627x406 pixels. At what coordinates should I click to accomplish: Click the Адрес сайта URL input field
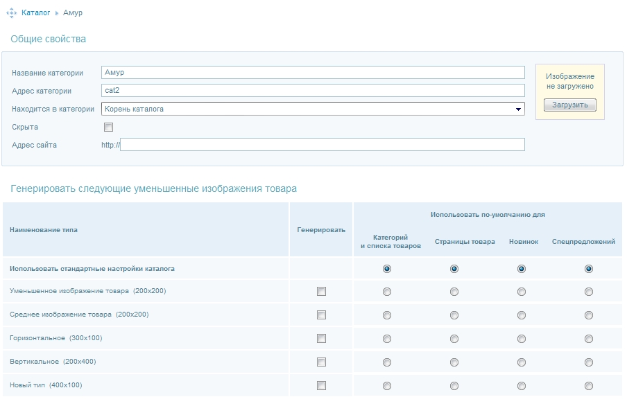pos(323,145)
